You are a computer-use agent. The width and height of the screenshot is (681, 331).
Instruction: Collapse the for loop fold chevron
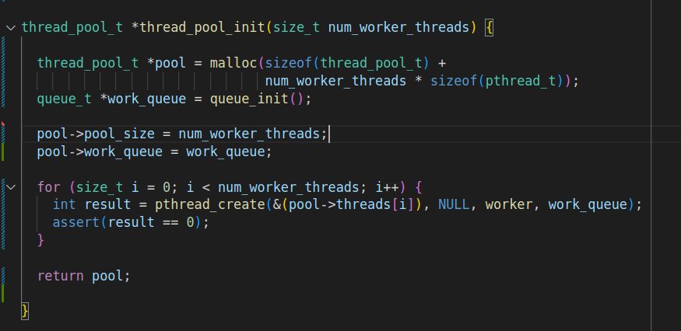click(10, 187)
